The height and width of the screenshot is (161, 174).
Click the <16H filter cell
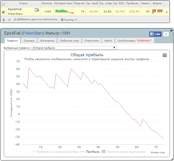click(47, 11)
